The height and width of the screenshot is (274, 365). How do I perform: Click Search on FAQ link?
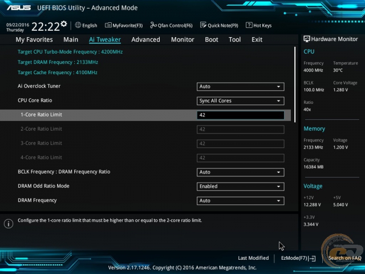point(344,258)
